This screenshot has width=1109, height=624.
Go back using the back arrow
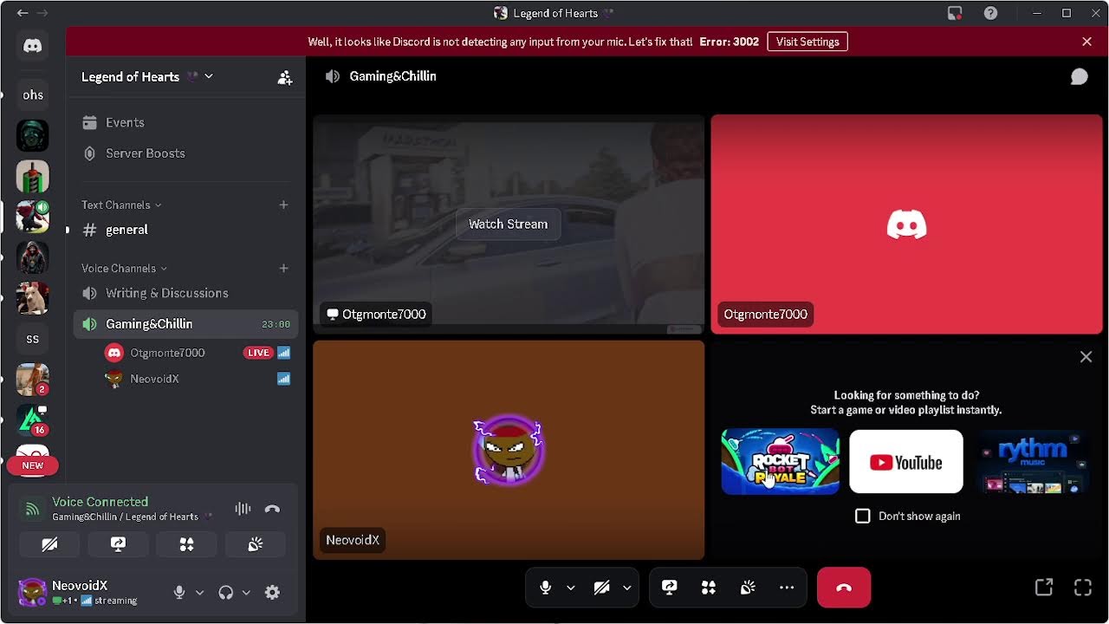(x=22, y=13)
